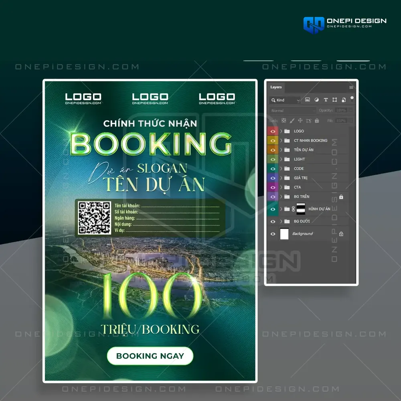Image resolution: width=401 pixels, height=401 pixels.
Task: Toggle visibility of BG DƯỚI group
Action: [273, 221]
